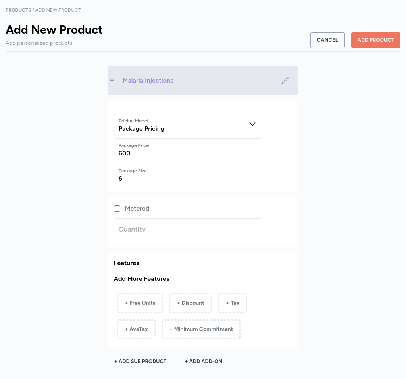406x379 pixels.
Task: Enable the Metered checkbox
Action: coord(117,209)
